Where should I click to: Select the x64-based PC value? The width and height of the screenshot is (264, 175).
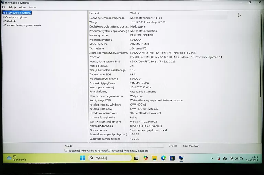[138, 48]
